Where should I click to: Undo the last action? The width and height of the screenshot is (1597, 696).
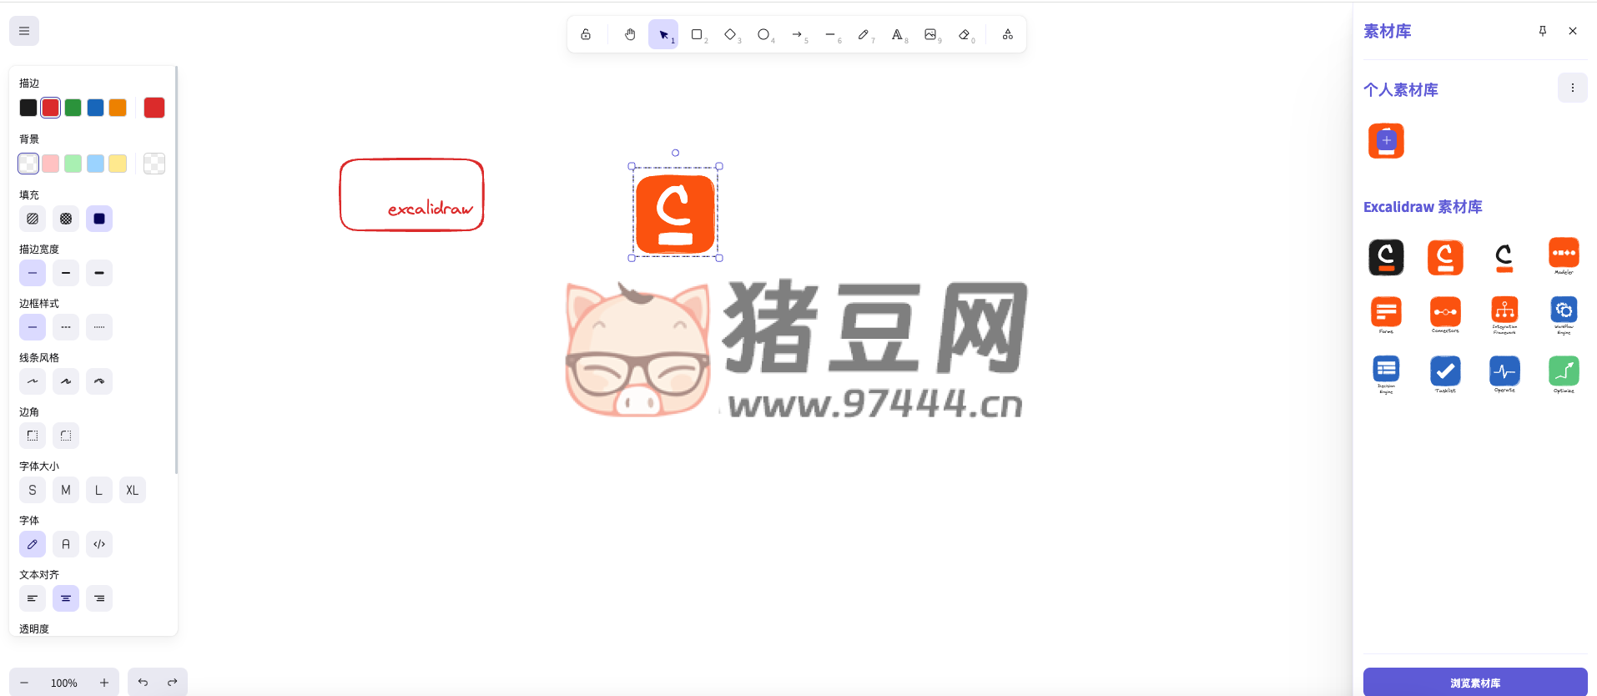coord(143,683)
